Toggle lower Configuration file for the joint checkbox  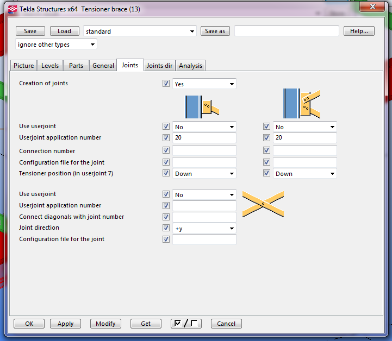[166, 239]
